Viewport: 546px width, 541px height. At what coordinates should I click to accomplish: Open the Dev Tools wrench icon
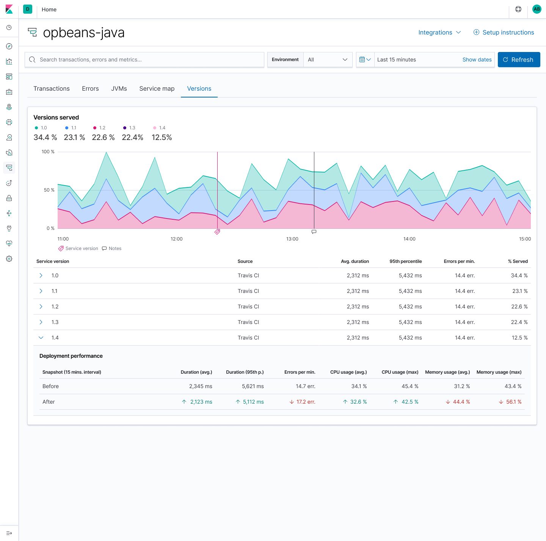[x=9, y=228]
